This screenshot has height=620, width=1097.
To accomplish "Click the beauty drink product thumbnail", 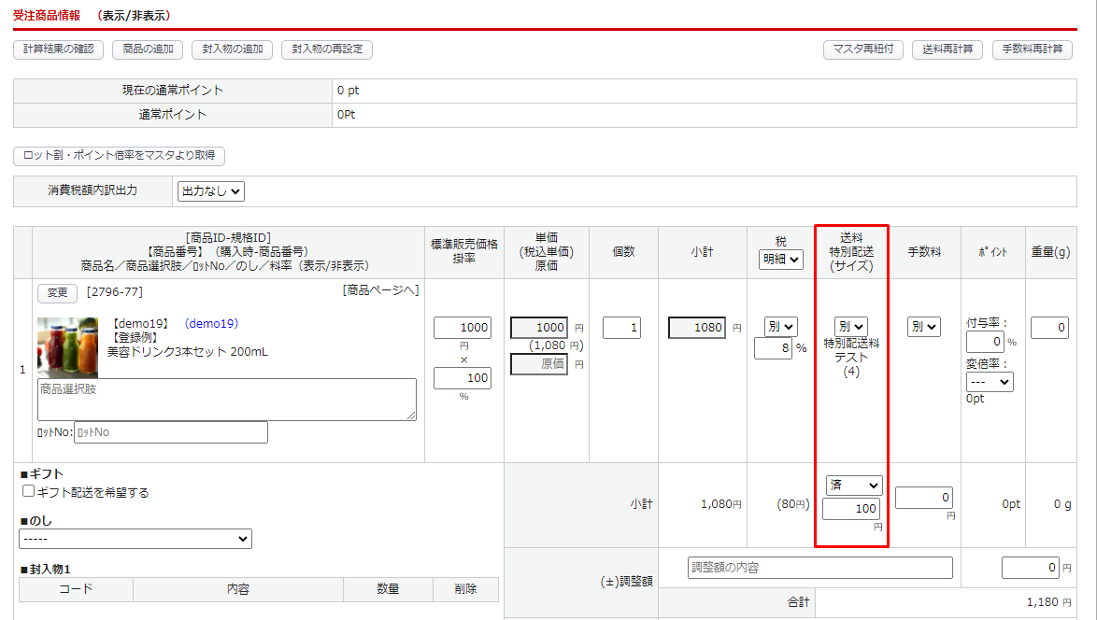I will tap(67, 347).
